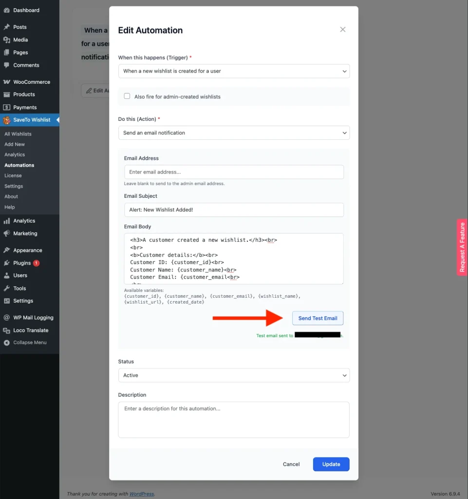Click the Analytics bar chart icon

click(7, 221)
